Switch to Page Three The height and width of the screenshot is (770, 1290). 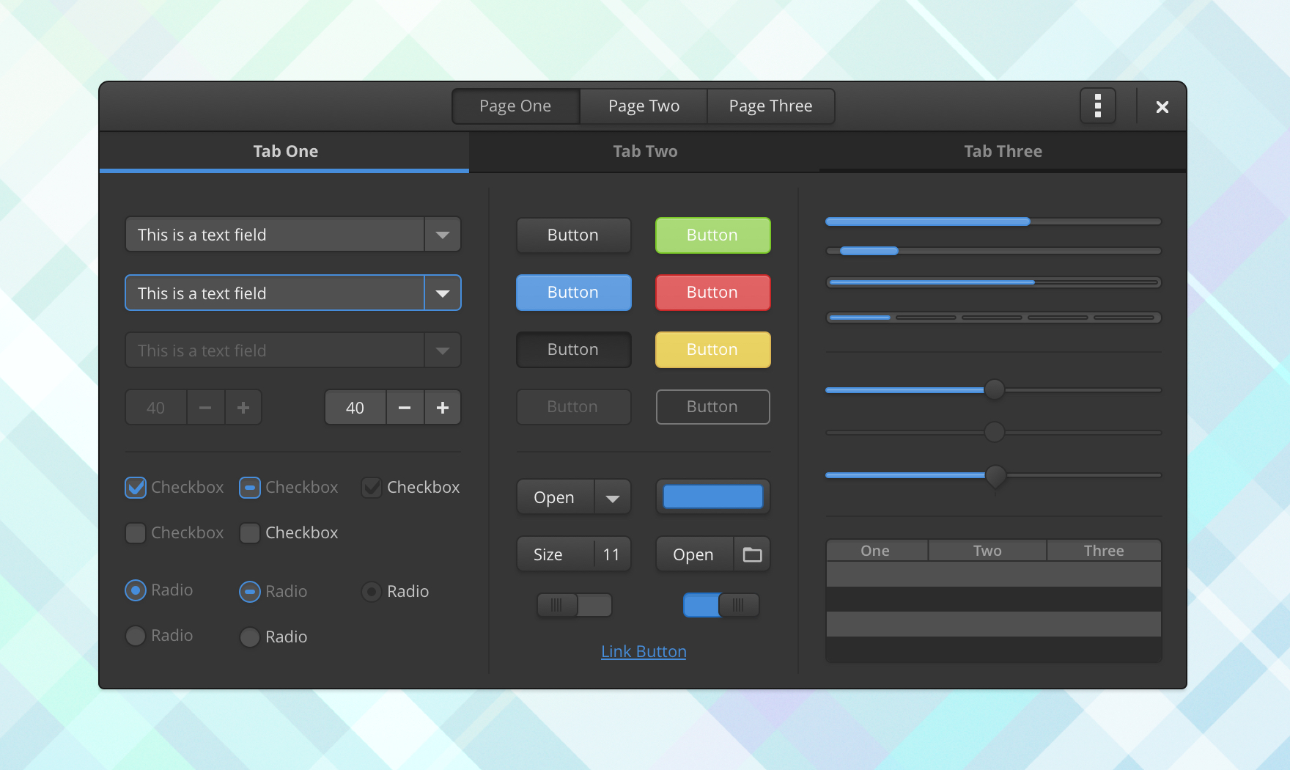tap(771, 106)
